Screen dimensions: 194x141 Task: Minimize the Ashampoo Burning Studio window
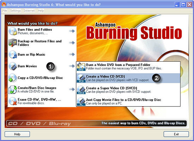click(177, 5)
